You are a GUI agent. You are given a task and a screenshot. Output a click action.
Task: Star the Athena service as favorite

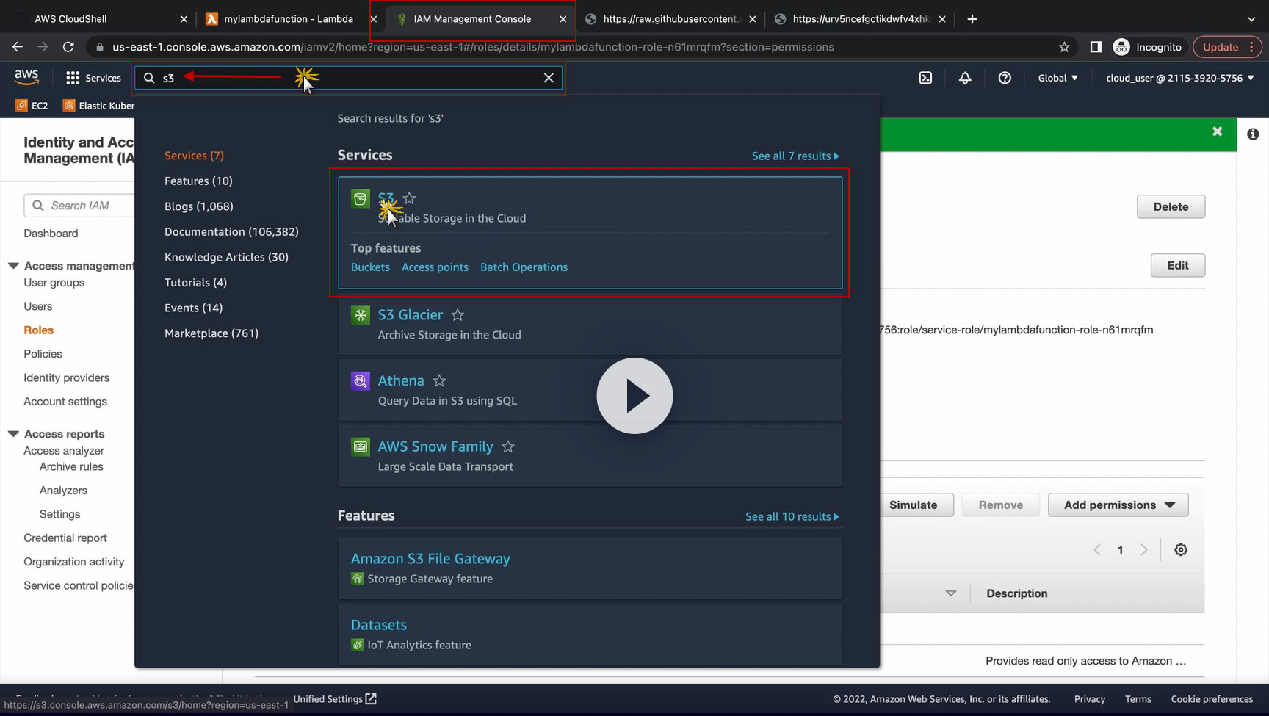point(439,380)
